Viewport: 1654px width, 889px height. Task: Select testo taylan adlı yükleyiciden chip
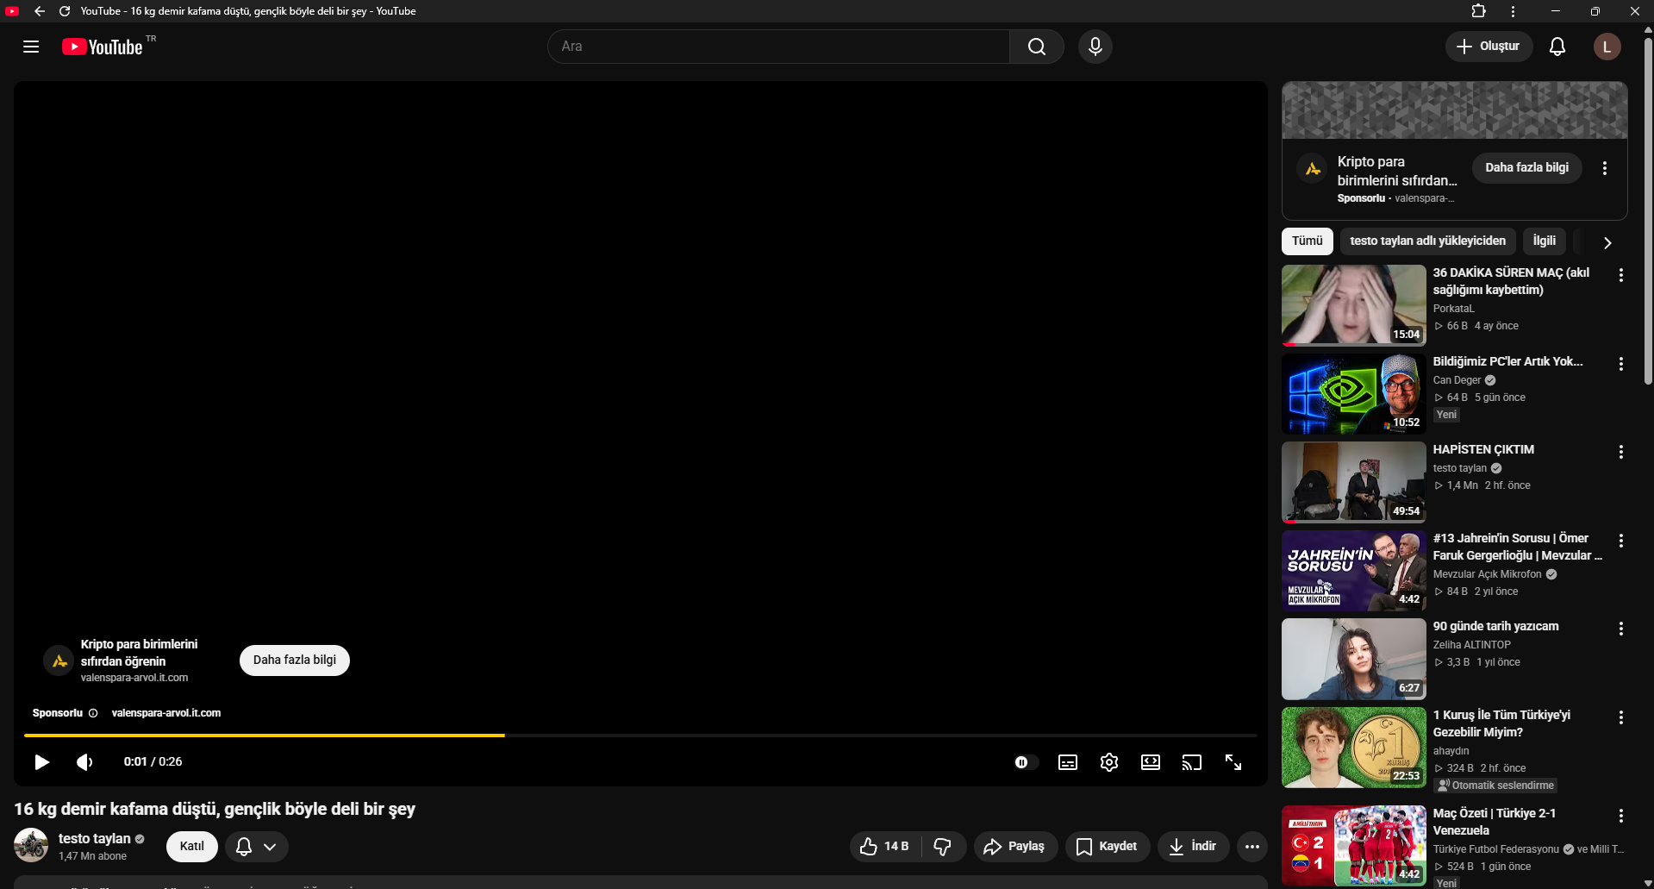tap(1428, 241)
